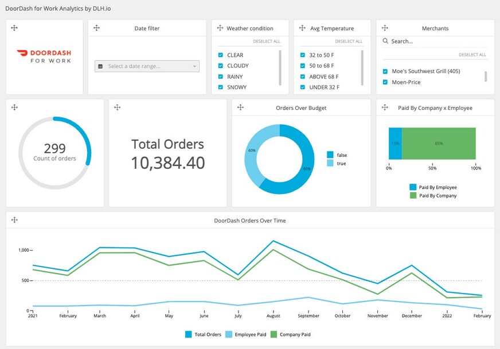Open the Select a date range dropdown

[147, 66]
